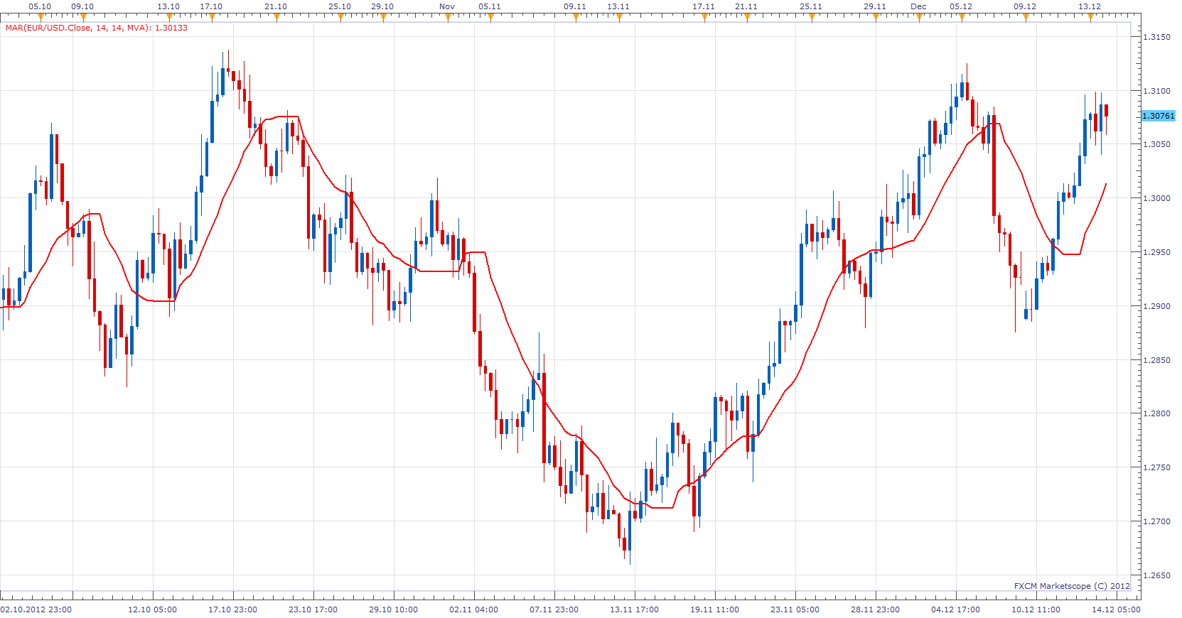This screenshot has height=618, width=1182.
Task: Click the 1.2750 price axis label
Action: coord(1156,467)
